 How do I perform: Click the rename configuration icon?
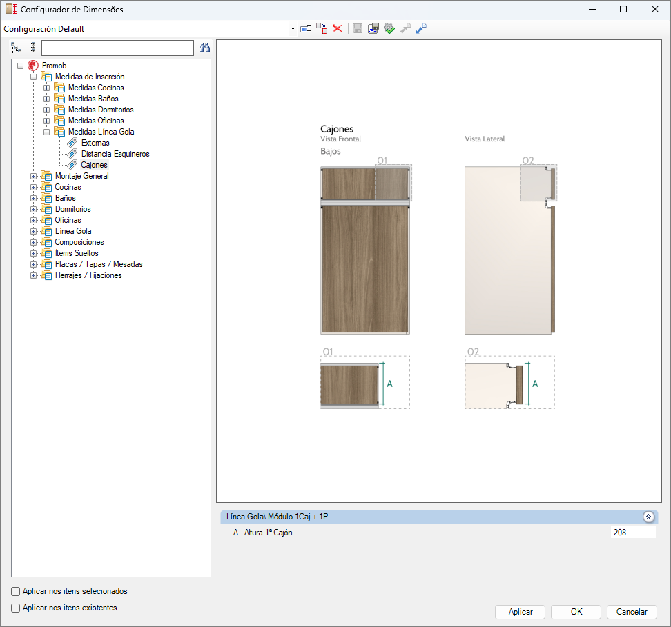coord(305,29)
